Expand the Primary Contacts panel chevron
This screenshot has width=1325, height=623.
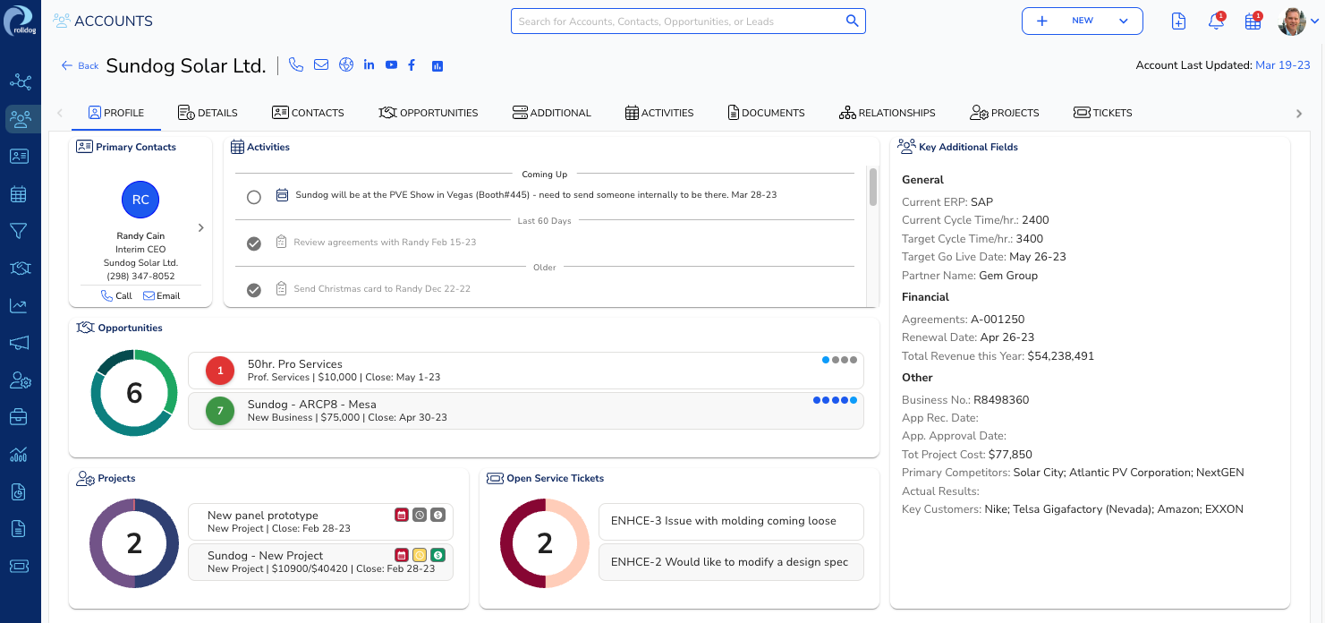(x=201, y=227)
